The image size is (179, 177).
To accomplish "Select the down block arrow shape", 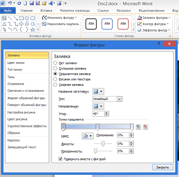I will click(x=27, y=24).
